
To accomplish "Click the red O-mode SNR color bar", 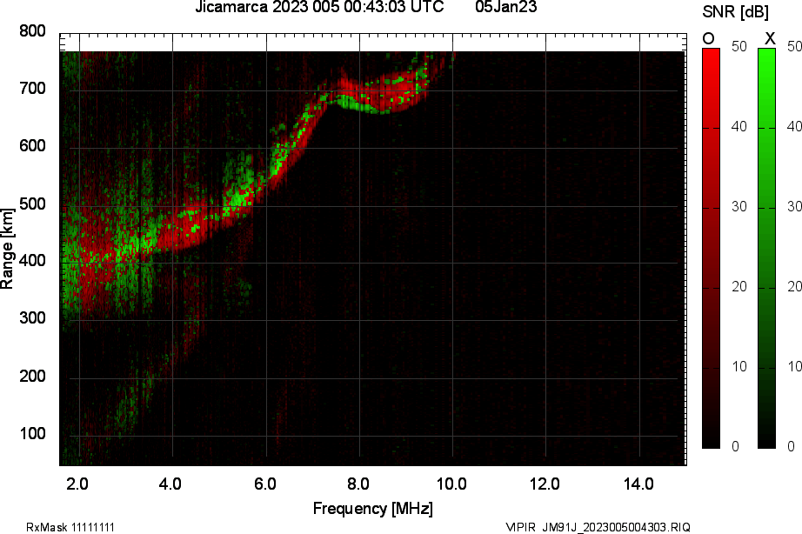I will point(711,249).
